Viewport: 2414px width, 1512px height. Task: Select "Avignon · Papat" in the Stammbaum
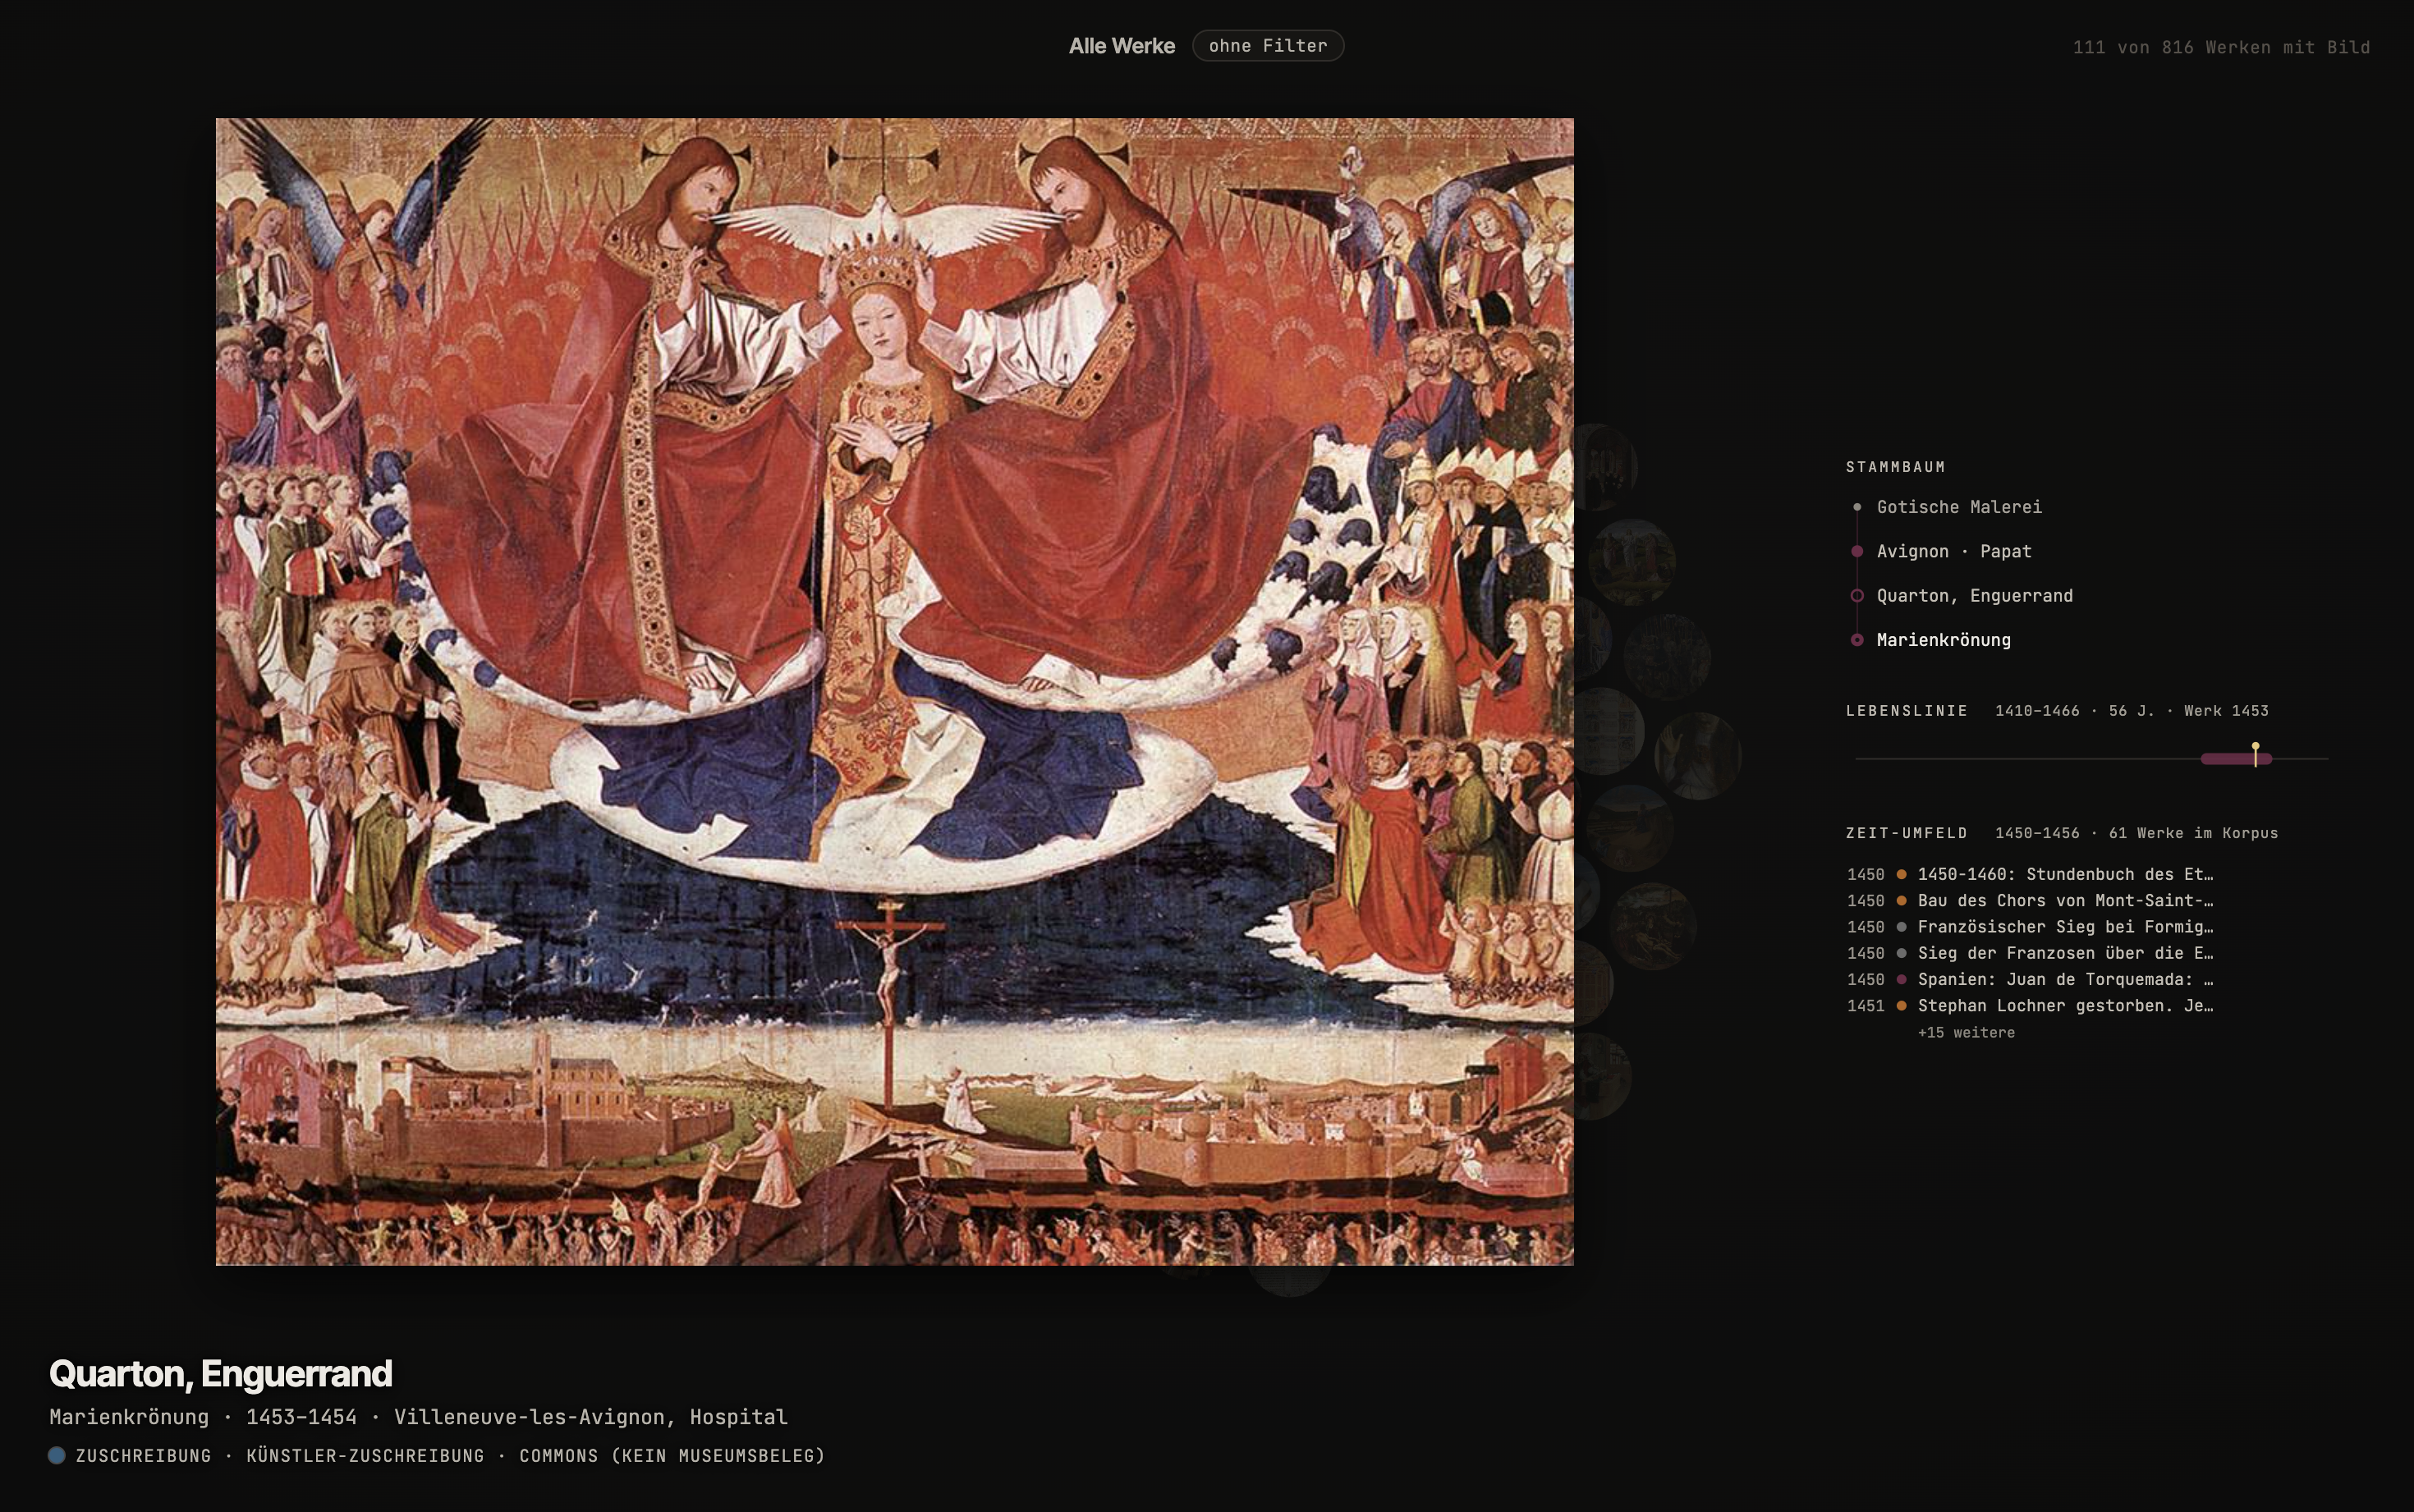click(x=1954, y=551)
